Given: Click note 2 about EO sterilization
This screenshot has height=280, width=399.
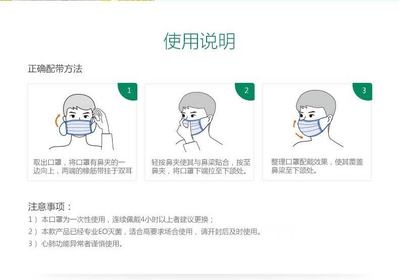Looking at the screenshot, I should (x=144, y=231).
